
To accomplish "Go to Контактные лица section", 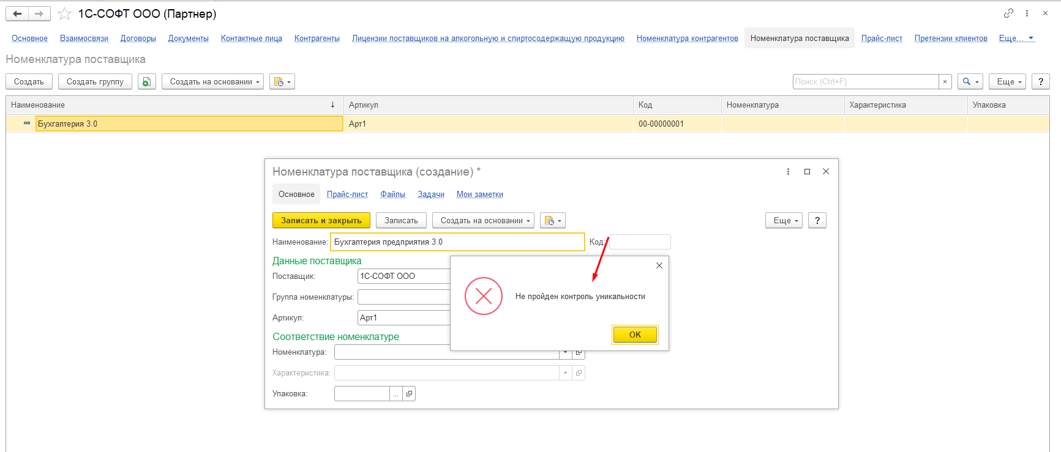I will click(x=252, y=38).
